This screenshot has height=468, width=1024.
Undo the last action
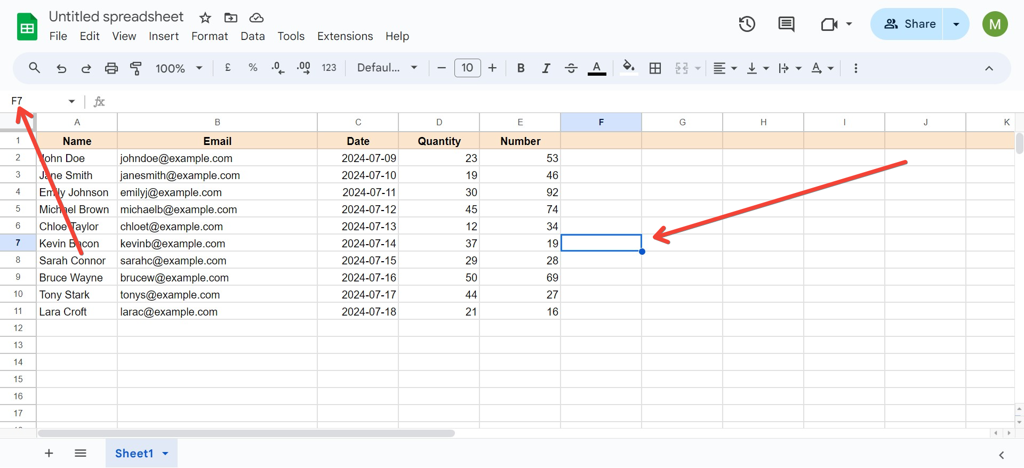[x=61, y=68]
